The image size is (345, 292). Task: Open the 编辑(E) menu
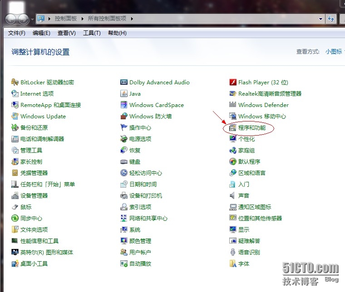click(41, 33)
